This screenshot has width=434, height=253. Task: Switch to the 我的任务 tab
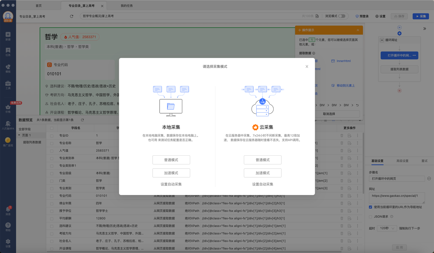point(127,6)
